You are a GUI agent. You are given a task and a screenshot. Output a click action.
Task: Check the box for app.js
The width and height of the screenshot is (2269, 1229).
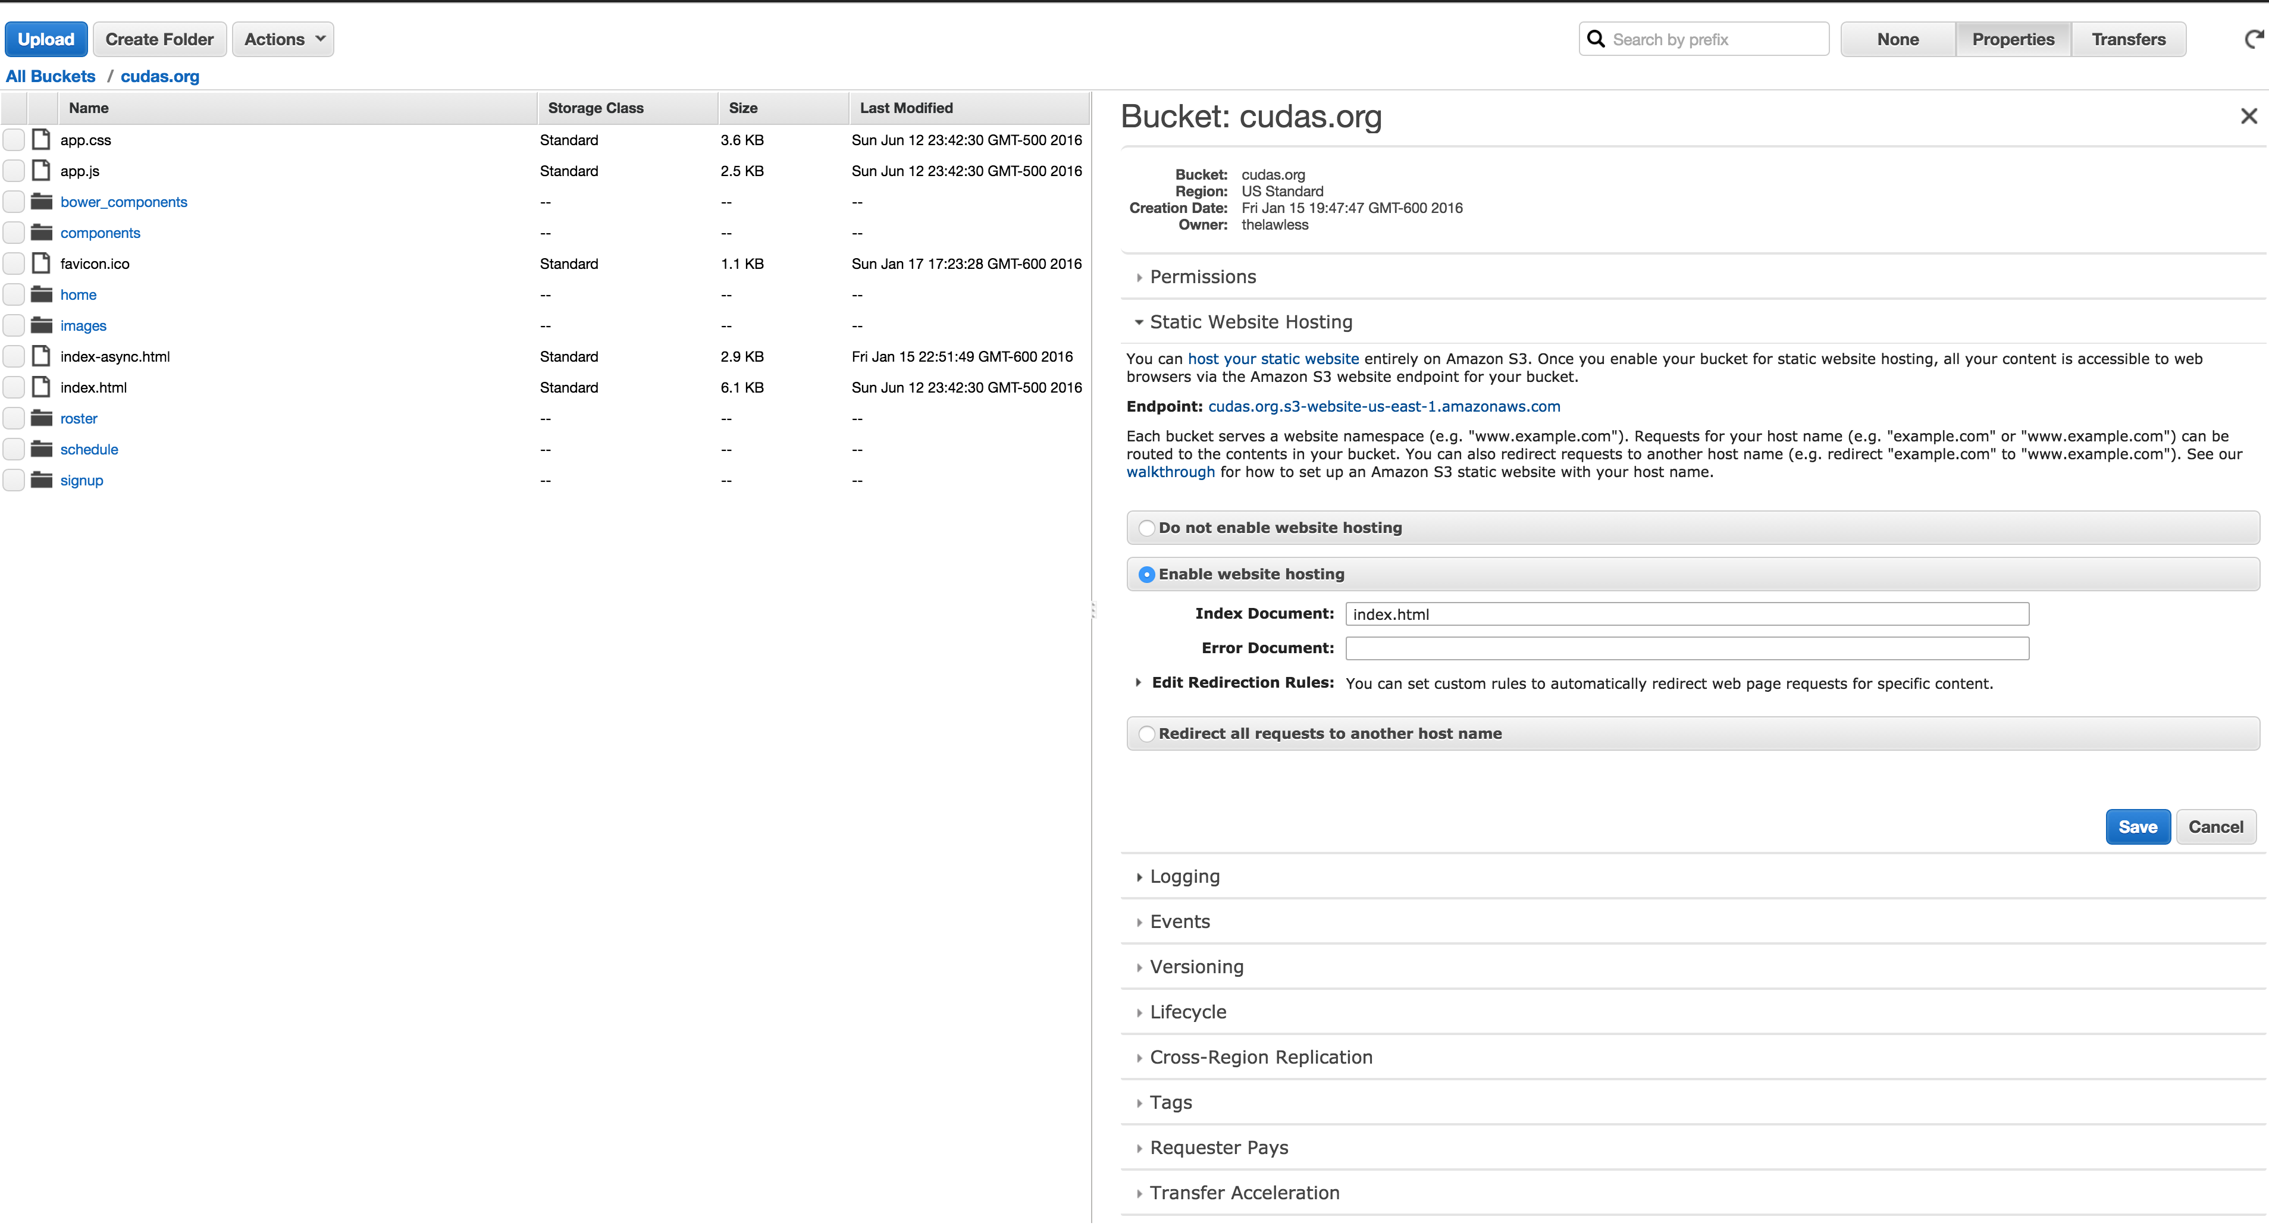(x=13, y=170)
